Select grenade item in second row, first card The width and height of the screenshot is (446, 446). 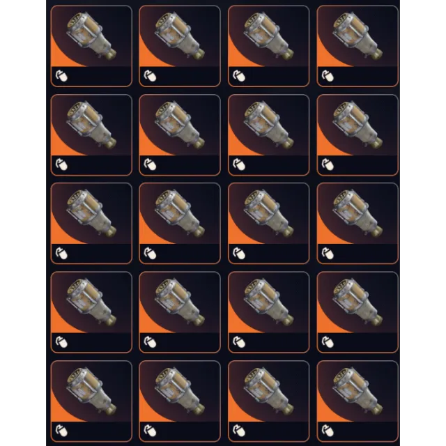point(91,125)
